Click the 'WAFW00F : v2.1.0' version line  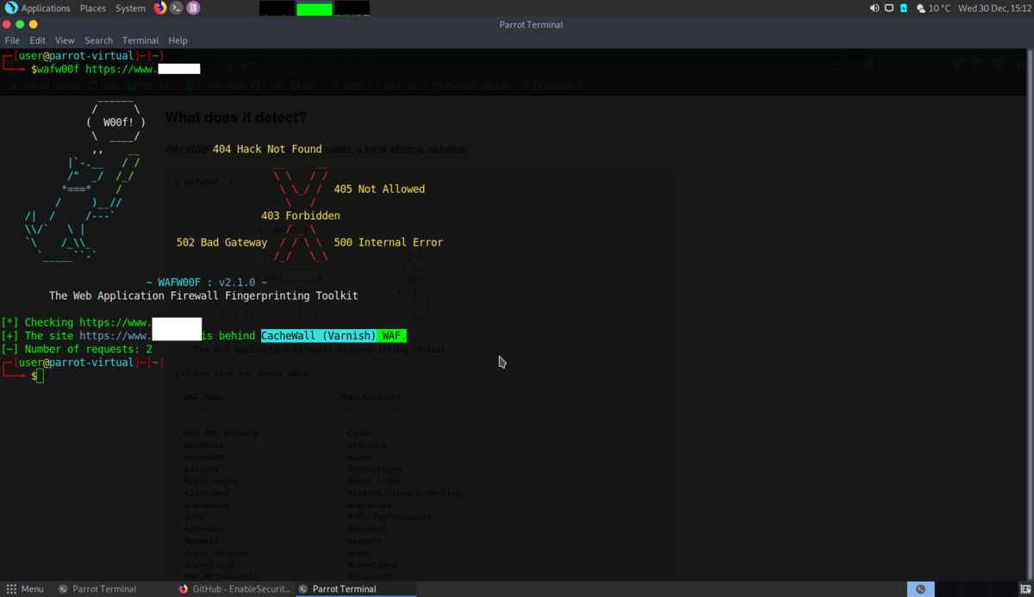click(207, 282)
